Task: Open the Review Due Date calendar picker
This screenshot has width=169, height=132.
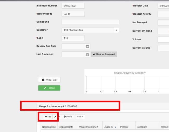Action: (87, 46)
